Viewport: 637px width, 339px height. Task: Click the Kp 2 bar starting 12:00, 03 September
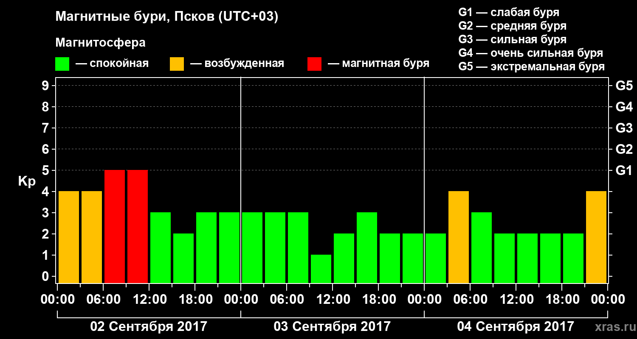[344, 258]
